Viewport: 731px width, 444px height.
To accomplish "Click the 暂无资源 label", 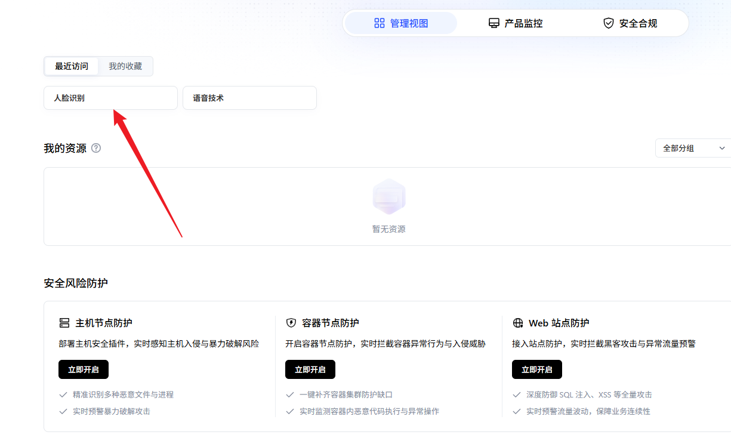I will tap(389, 229).
